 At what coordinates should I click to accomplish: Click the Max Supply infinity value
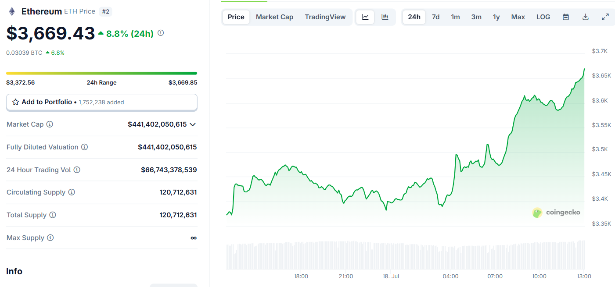[194, 238]
